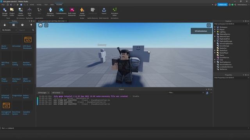Viewport: 250px width, 140px height.
Task: Select the DamageIndicator module thumbnail in Toolbox
Action: tap(6, 105)
